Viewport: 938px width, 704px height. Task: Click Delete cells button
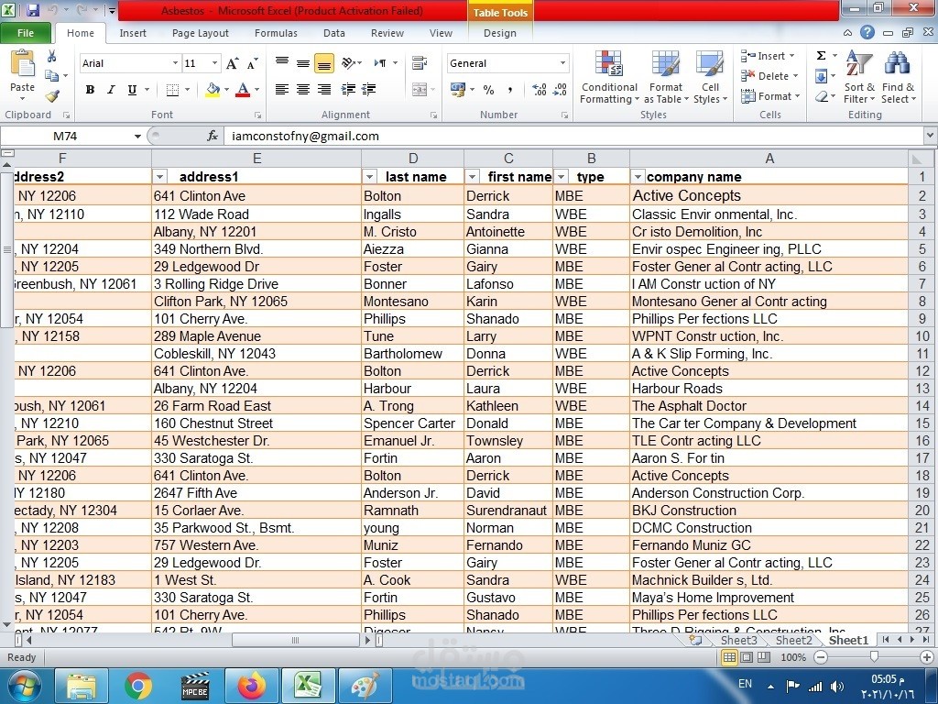click(x=769, y=76)
